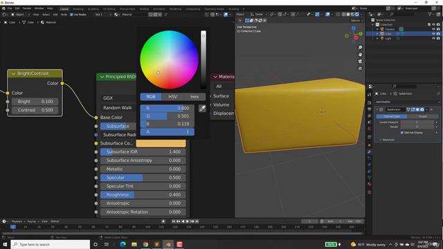Click the timeline play button
The width and height of the screenshot is (443, 249).
point(188,221)
